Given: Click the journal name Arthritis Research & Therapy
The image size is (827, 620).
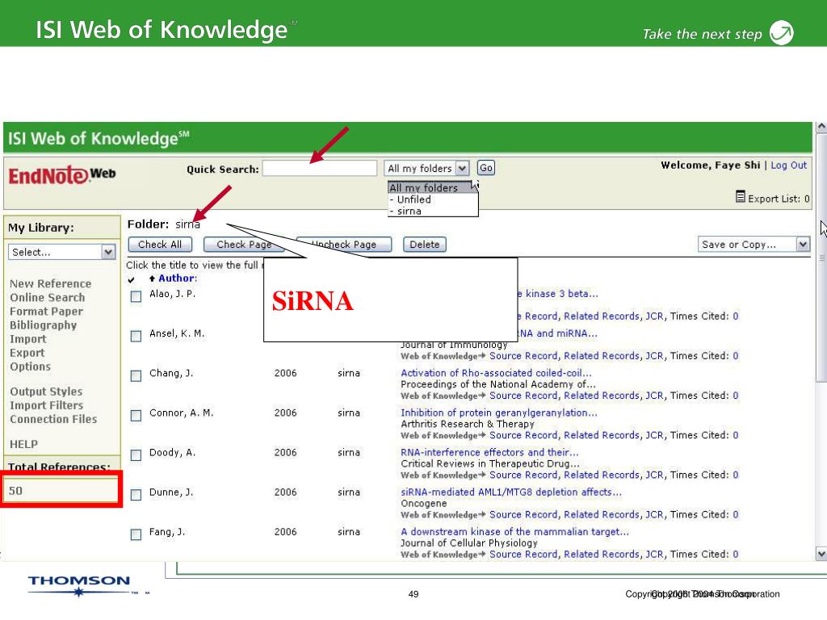Looking at the screenshot, I should coord(468,424).
